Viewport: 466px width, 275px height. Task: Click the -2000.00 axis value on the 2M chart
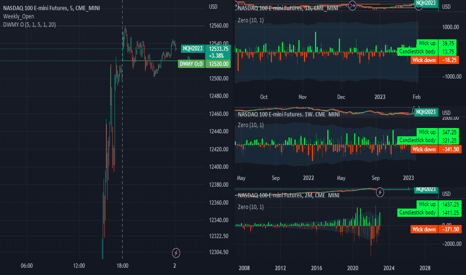(x=451, y=244)
